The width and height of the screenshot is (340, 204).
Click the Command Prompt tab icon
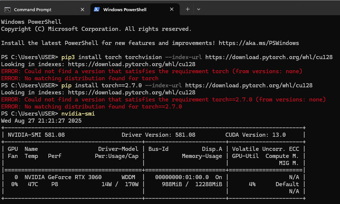click(x=7, y=9)
